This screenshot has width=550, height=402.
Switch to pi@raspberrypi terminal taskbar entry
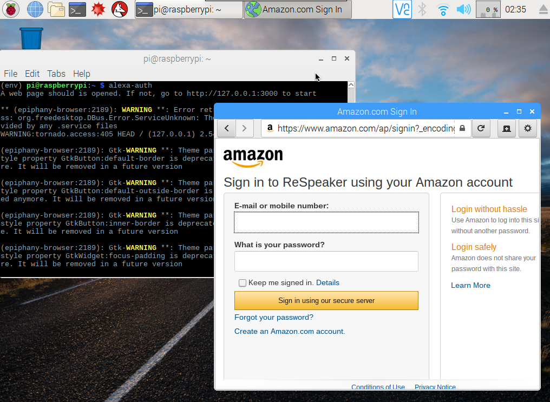[x=189, y=9]
